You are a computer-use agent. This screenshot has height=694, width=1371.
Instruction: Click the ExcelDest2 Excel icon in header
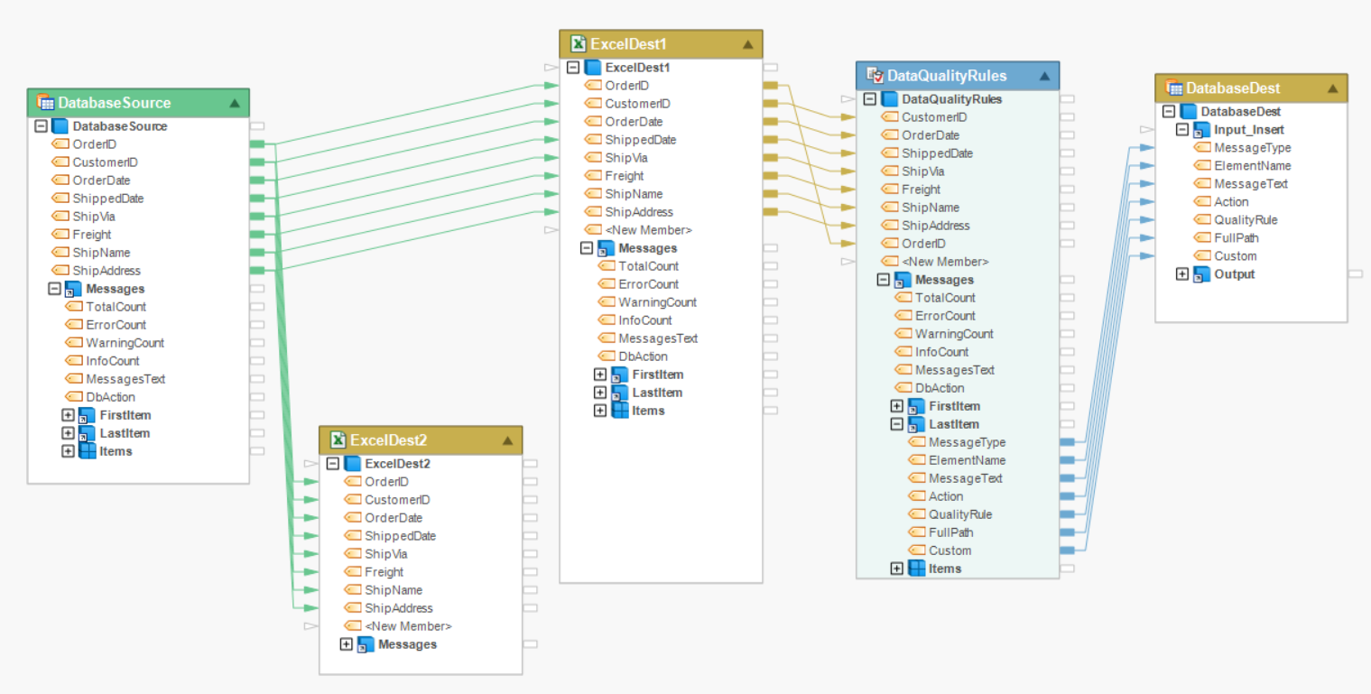[338, 440]
